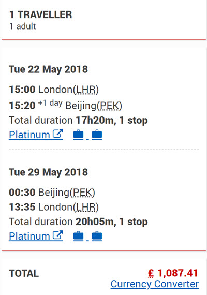Image resolution: width=207 pixels, height=295 pixels.
Task: Click the 17h20m, 1 stop duration text
Action: pos(112,121)
